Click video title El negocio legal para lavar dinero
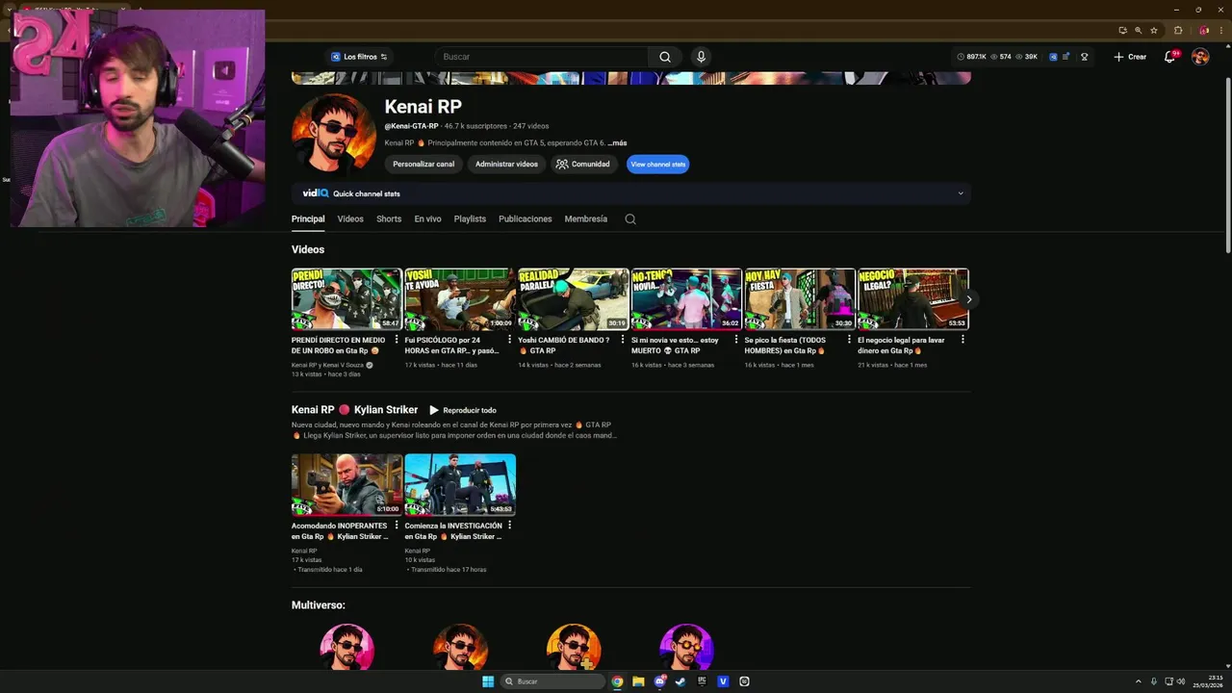The image size is (1232, 693). click(901, 346)
